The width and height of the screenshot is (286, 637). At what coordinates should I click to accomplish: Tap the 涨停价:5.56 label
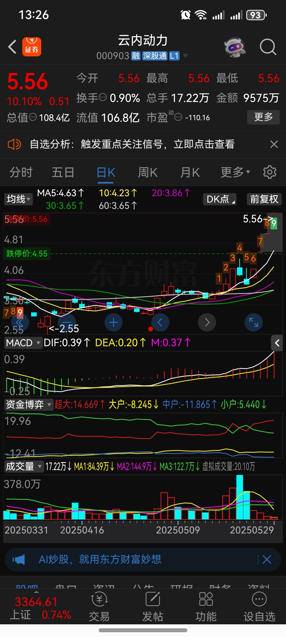27,219
